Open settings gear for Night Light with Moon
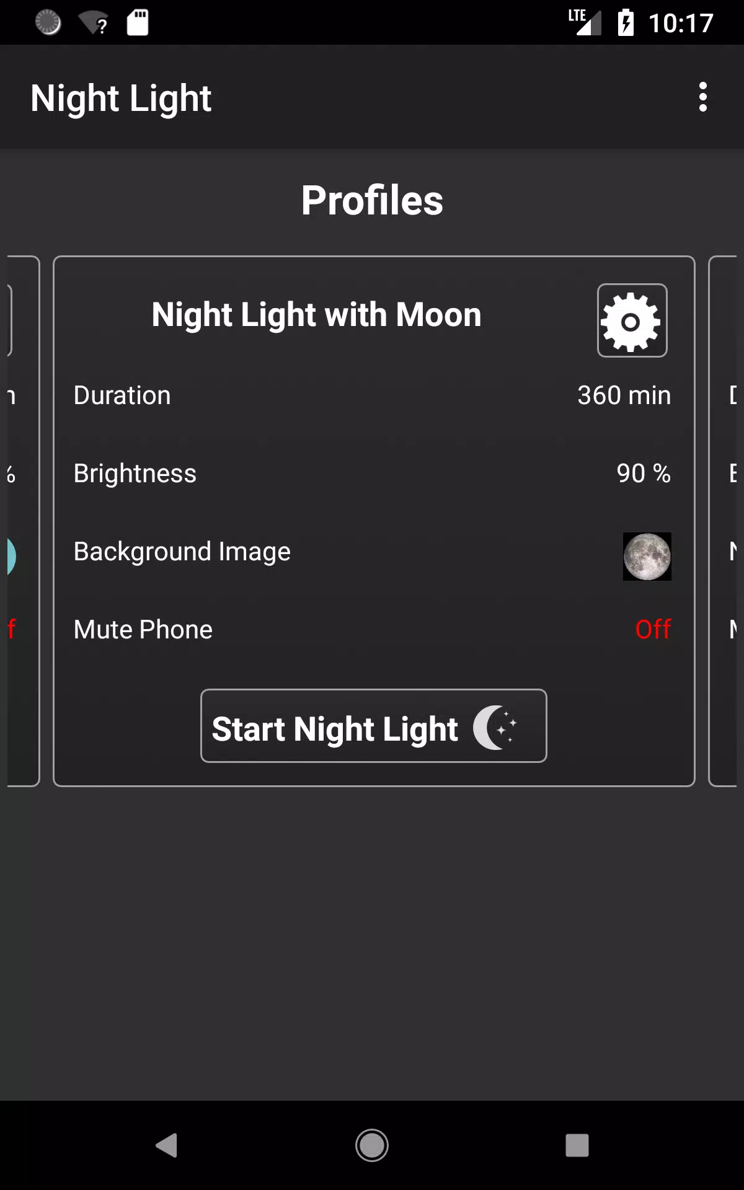 click(x=632, y=321)
